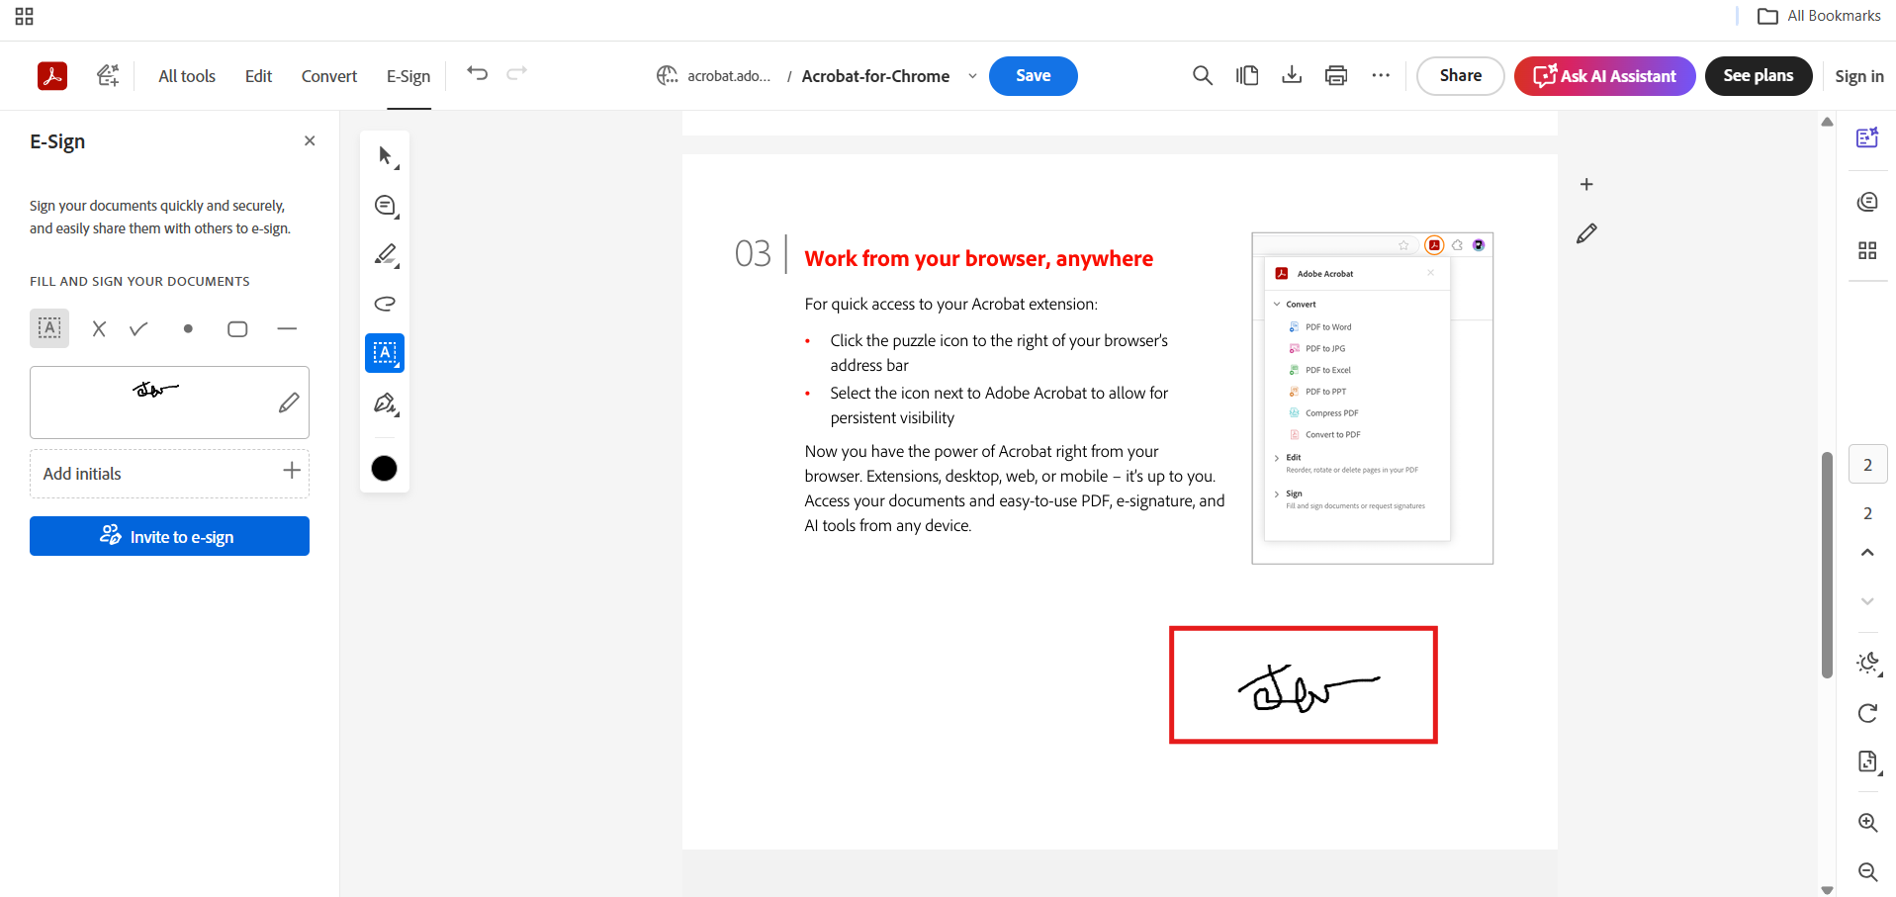Select the highlighter pen tool
The height and width of the screenshot is (897, 1896).
point(385,255)
